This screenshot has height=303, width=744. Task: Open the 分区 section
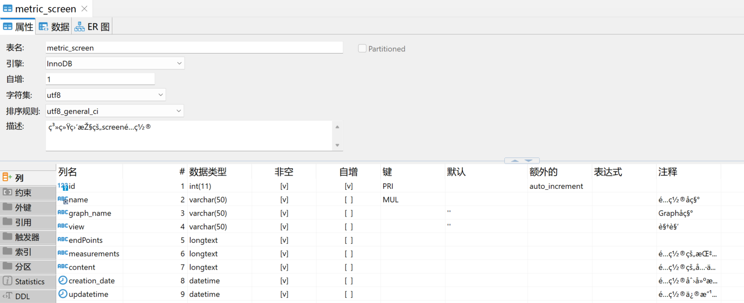pos(28,267)
